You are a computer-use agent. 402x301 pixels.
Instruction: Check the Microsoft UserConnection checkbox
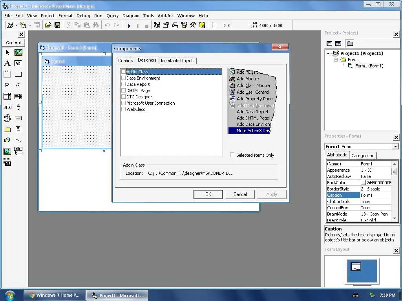point(124,103)
